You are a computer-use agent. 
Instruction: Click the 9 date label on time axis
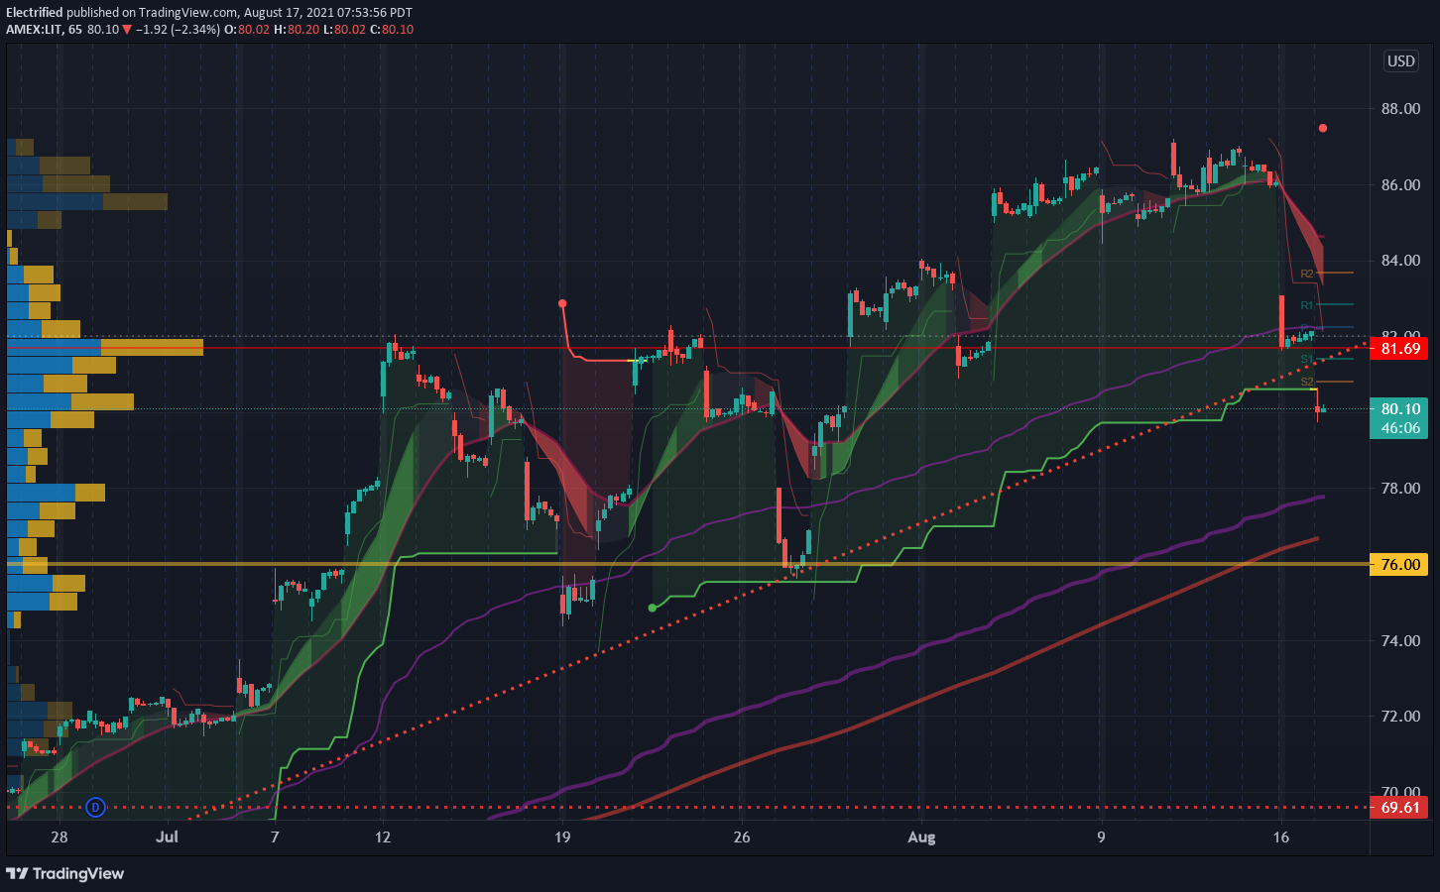coord(1101,837)
